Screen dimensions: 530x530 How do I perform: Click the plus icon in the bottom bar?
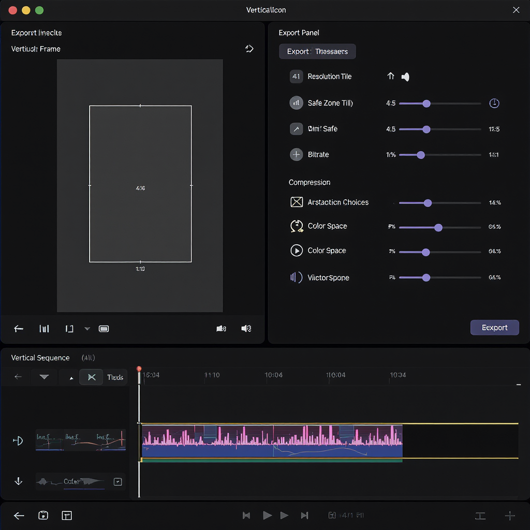pos(510,516)
